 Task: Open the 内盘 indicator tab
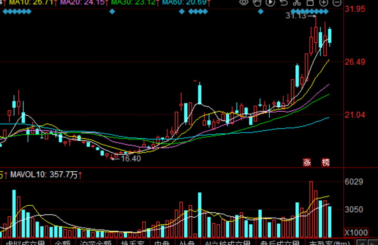pyautogui.click(x=162, y=243)
